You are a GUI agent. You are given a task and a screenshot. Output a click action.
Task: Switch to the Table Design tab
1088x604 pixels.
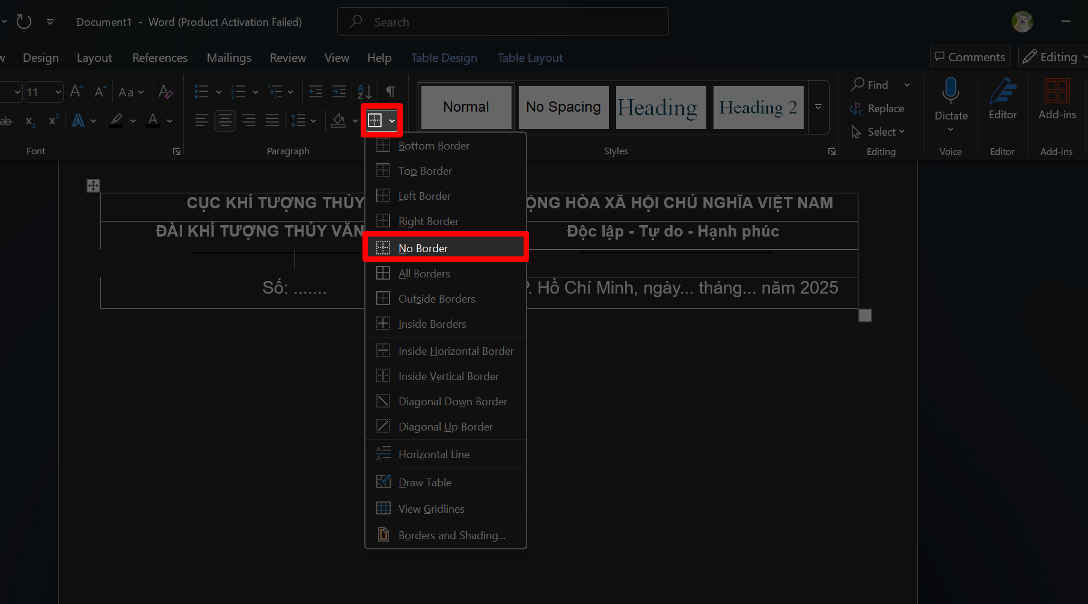tap(444, 58)
